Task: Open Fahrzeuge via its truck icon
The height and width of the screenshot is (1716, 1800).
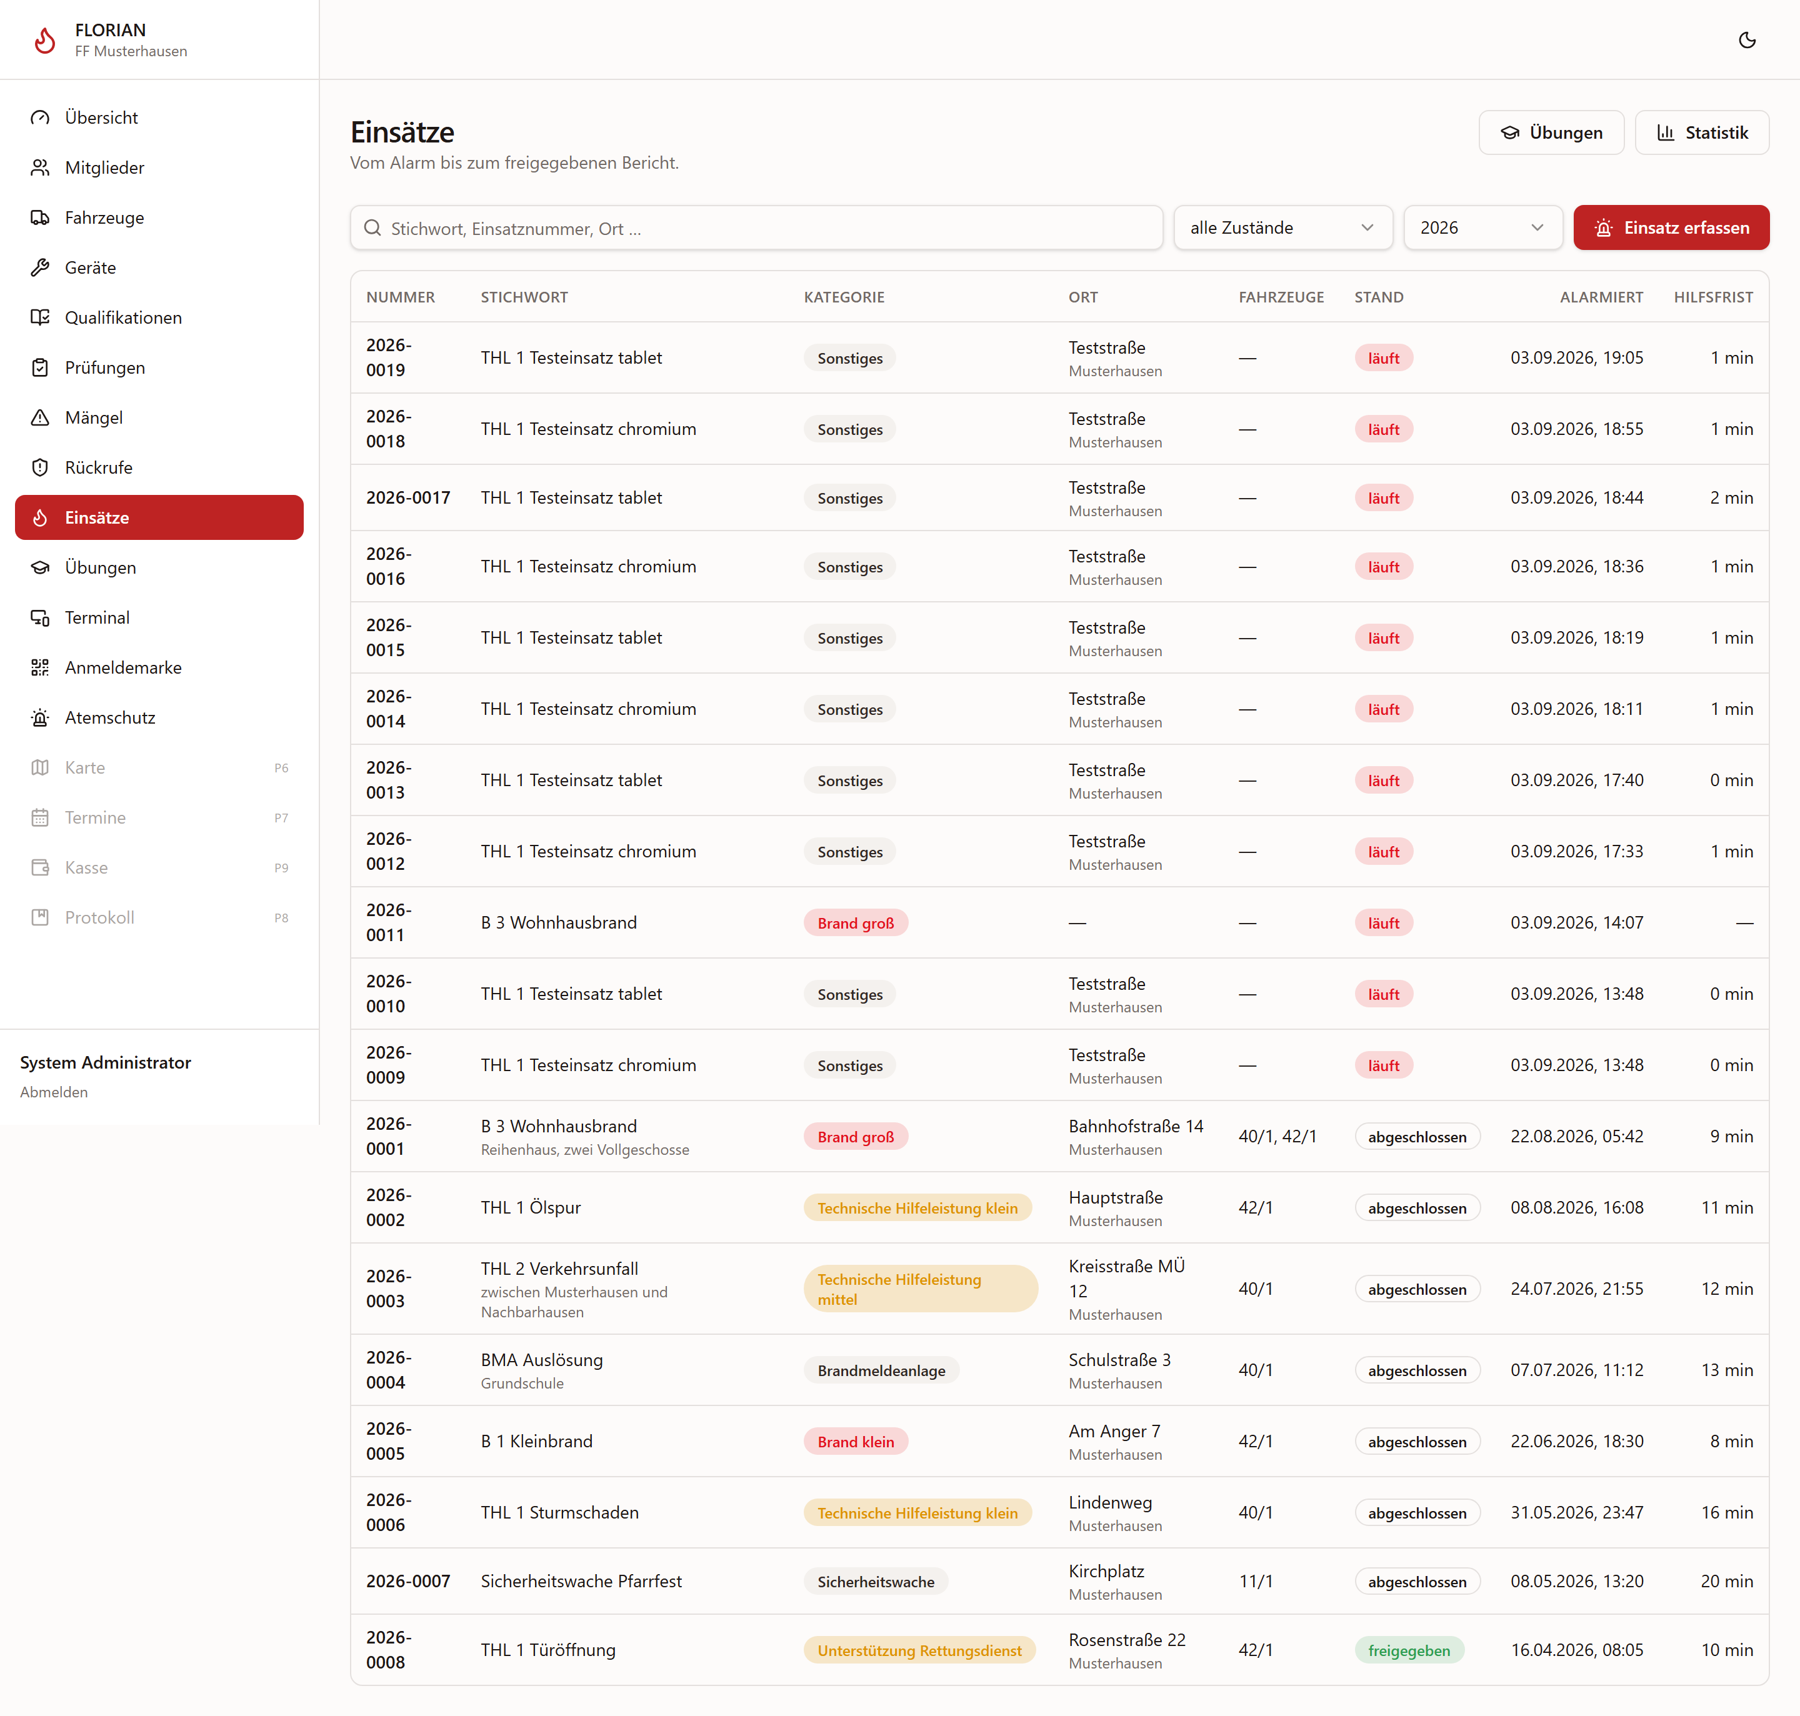Action: 40,217
